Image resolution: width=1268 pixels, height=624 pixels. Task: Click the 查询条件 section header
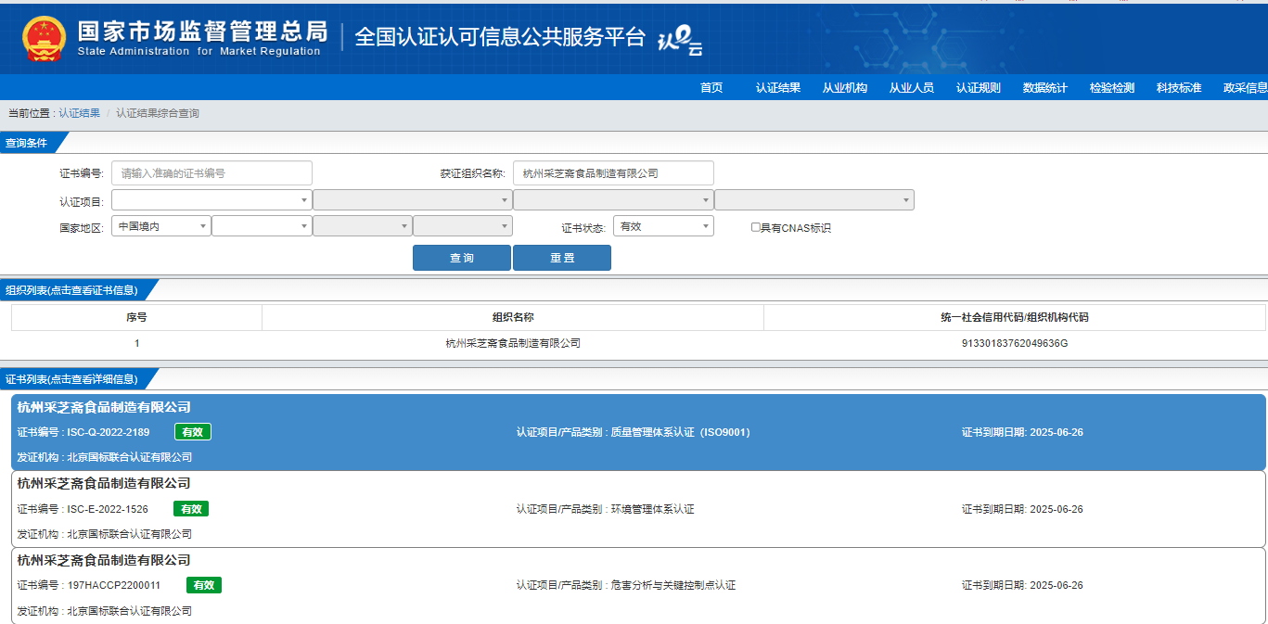coord(34,143)
